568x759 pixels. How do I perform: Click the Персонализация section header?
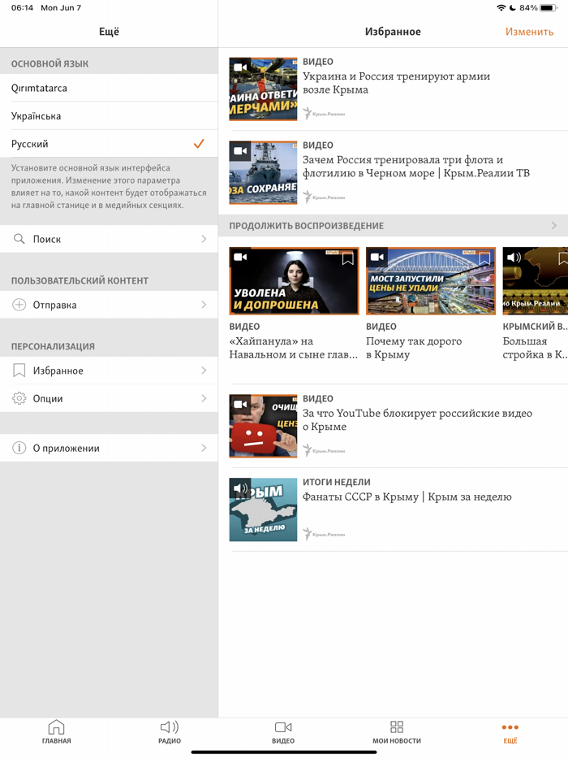(54, 346)
